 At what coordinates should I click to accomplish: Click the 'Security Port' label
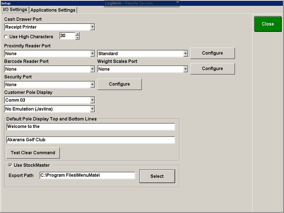pyautogui.click(x=18, y=77)
